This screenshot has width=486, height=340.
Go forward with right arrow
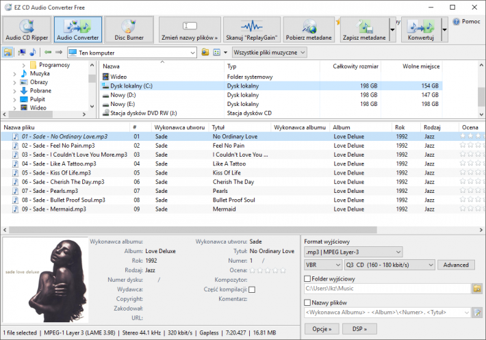[x=59, y=52]
